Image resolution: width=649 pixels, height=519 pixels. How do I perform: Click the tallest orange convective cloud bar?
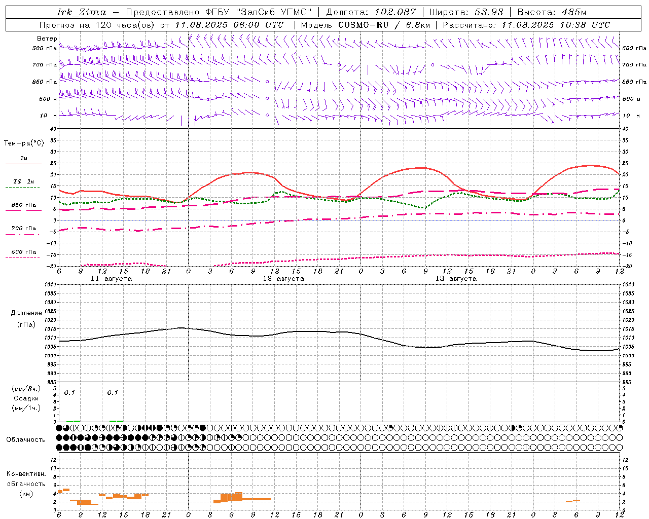239,496
